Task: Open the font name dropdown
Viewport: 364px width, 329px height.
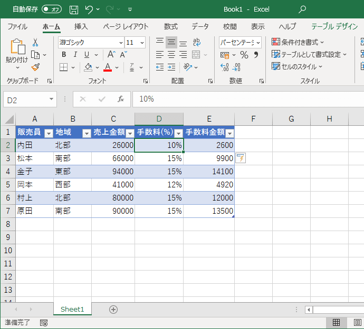Action: pyautogui.click(x=121, y=43)
